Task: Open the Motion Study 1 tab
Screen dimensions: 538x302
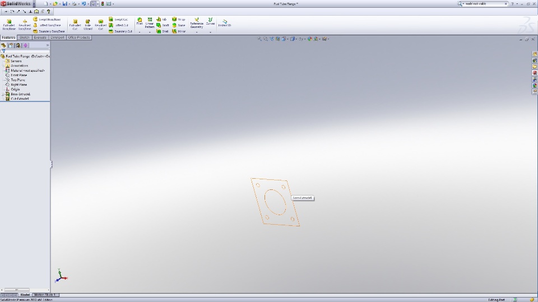Action: (45, 295)
